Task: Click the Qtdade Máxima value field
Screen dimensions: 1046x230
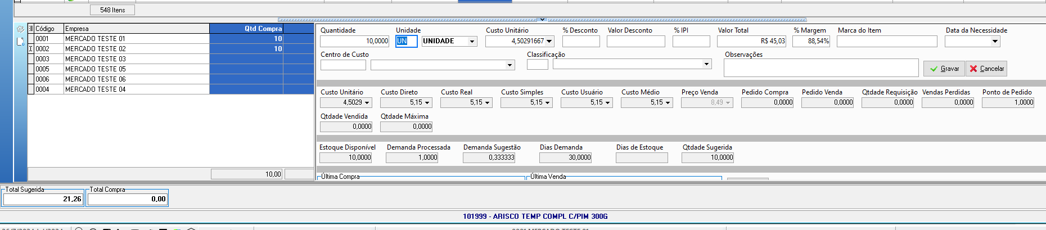Action: pos(407,127)
